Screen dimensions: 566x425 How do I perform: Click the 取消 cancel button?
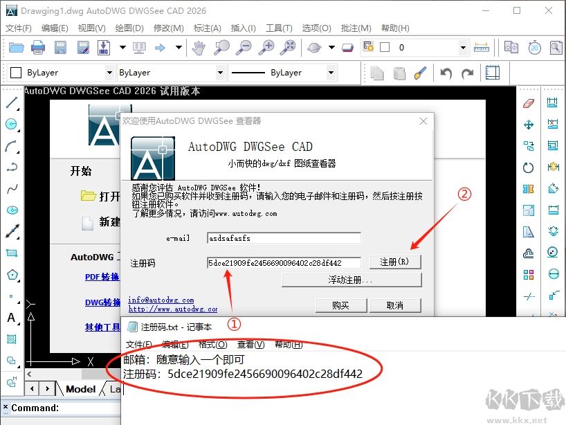click(x=394, y=305)
